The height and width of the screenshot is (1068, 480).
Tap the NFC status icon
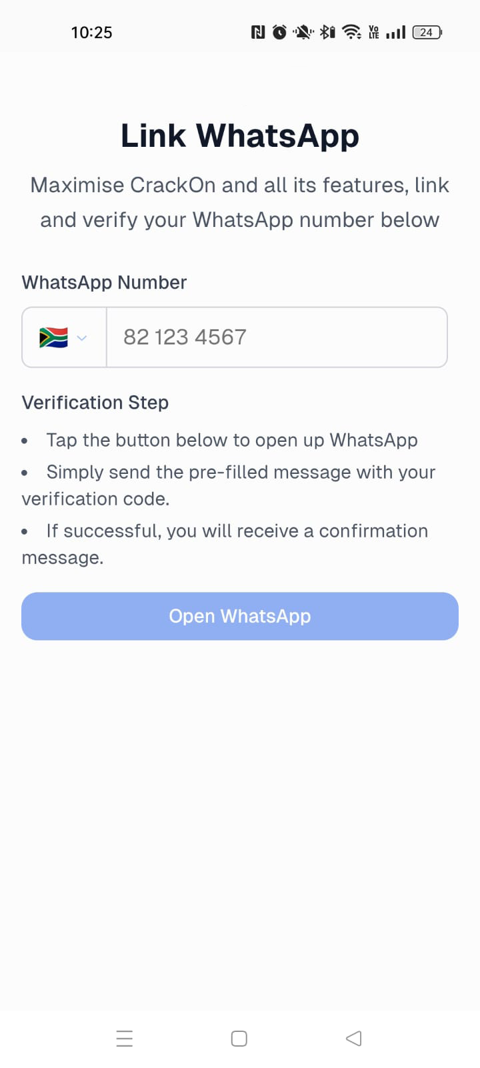tap(258, 32)
